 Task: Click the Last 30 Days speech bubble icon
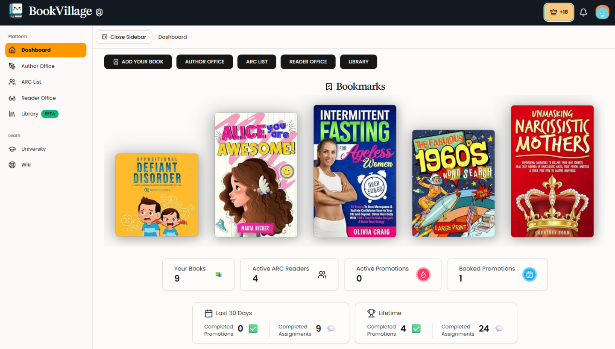tap(331, 328)
